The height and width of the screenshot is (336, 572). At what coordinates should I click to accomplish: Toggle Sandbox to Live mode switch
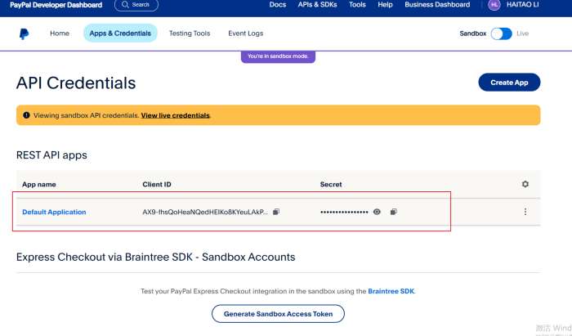pos(501,34)
